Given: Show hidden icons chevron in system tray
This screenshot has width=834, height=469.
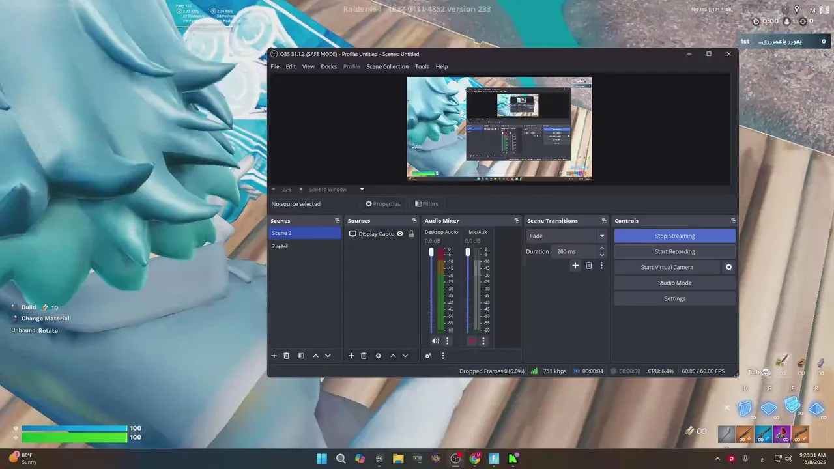Looking at the screenshot, I should [717, 459].
